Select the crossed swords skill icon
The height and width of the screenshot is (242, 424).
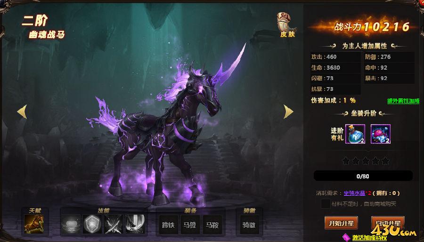tap(114, 224)
